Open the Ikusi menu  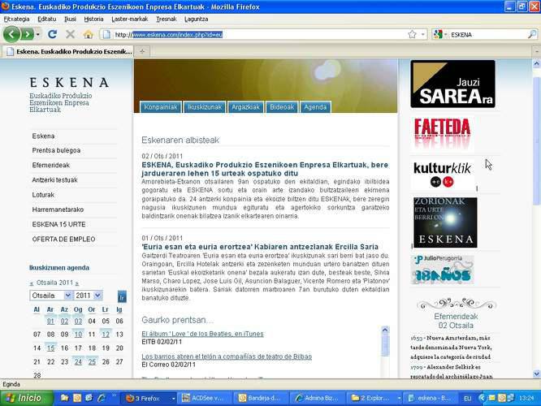70,19
